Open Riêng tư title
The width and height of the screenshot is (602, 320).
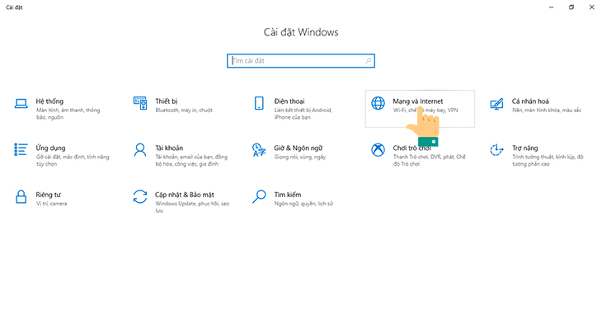coord(49,195)
